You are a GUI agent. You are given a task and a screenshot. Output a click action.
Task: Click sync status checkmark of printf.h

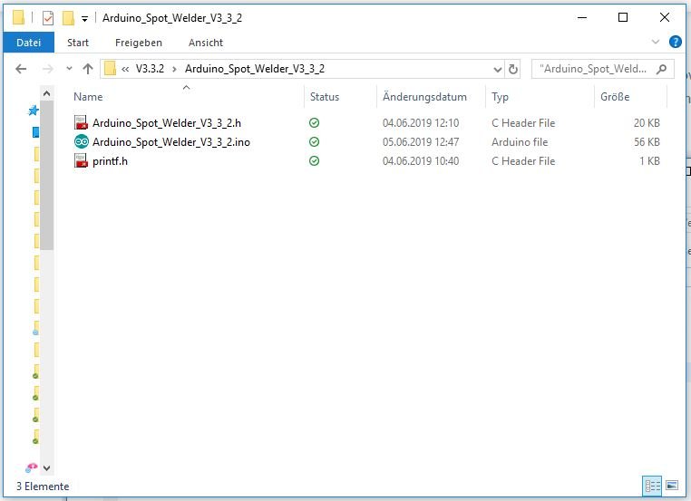click(x=314, y=161)
